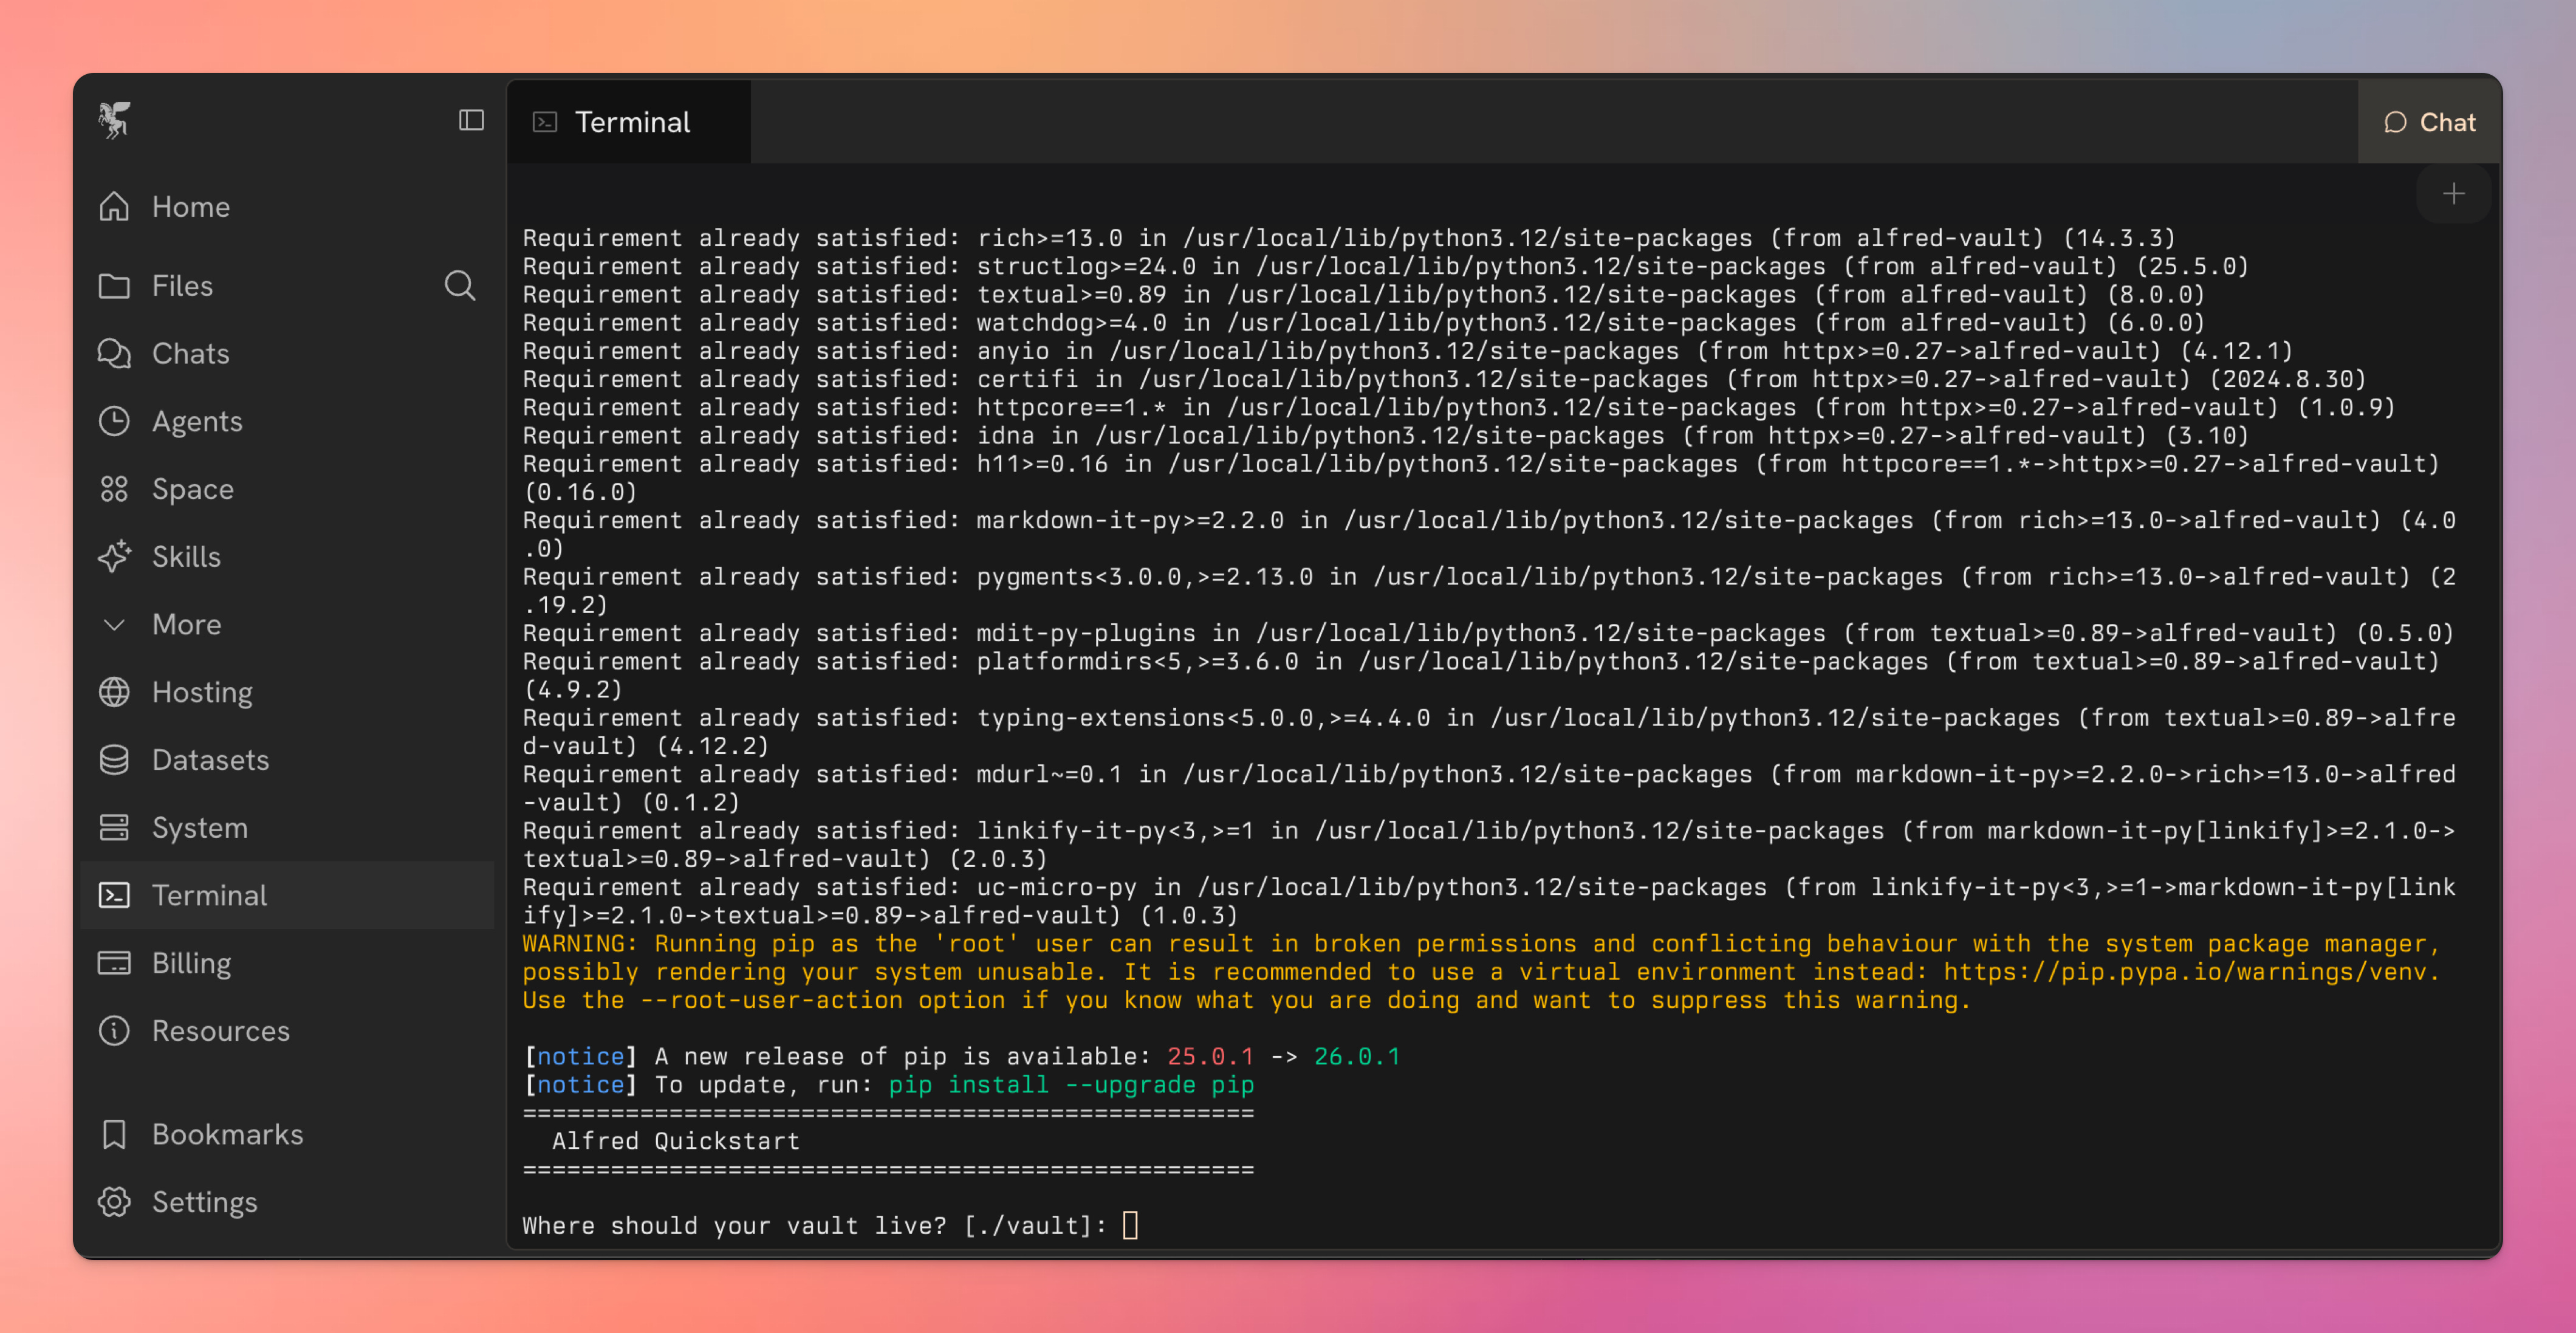This screenshot has height=1333, width=2576.
Task: Open the Chats section
Action: (x=190, y=354)
